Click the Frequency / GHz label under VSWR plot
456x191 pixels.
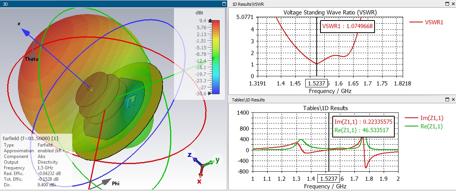tap(330, 91)
